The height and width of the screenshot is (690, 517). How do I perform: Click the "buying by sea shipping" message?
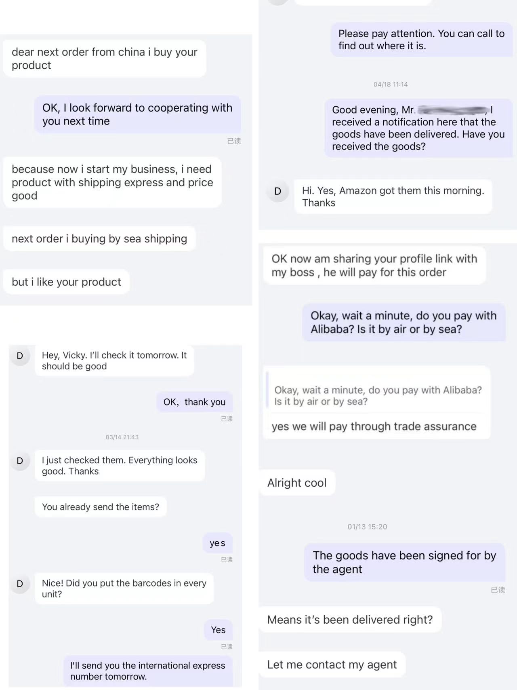click(99, 239)
